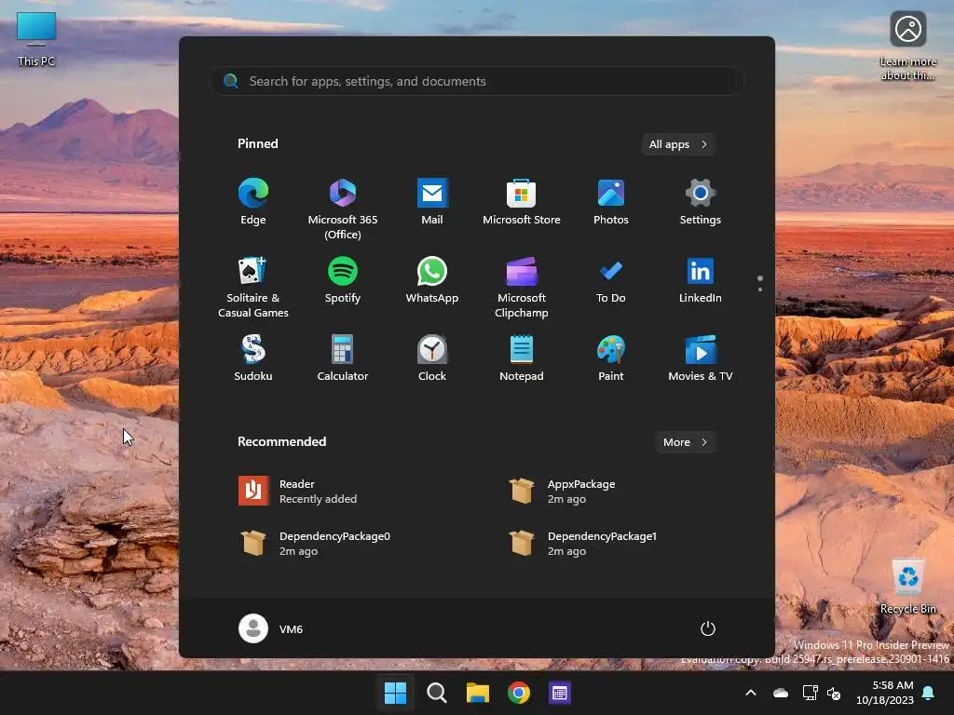Viewport: 954px width, 715px height.
Task: Open notifications bell
Action: coord(929,693)
